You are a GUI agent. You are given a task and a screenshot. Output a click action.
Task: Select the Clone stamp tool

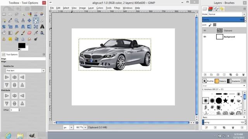[4, 39]
